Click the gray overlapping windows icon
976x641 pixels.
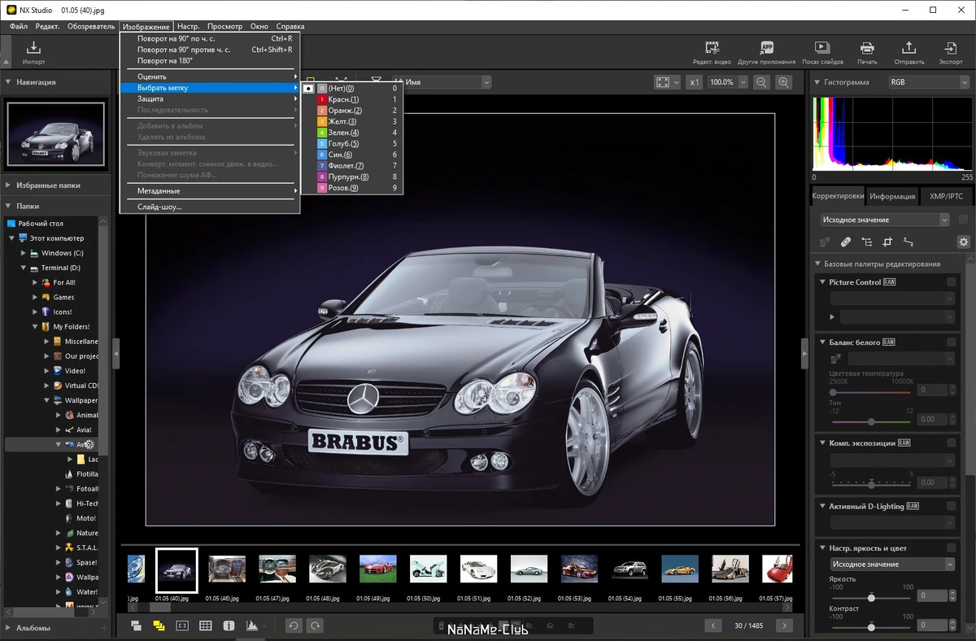pos(136,626)
